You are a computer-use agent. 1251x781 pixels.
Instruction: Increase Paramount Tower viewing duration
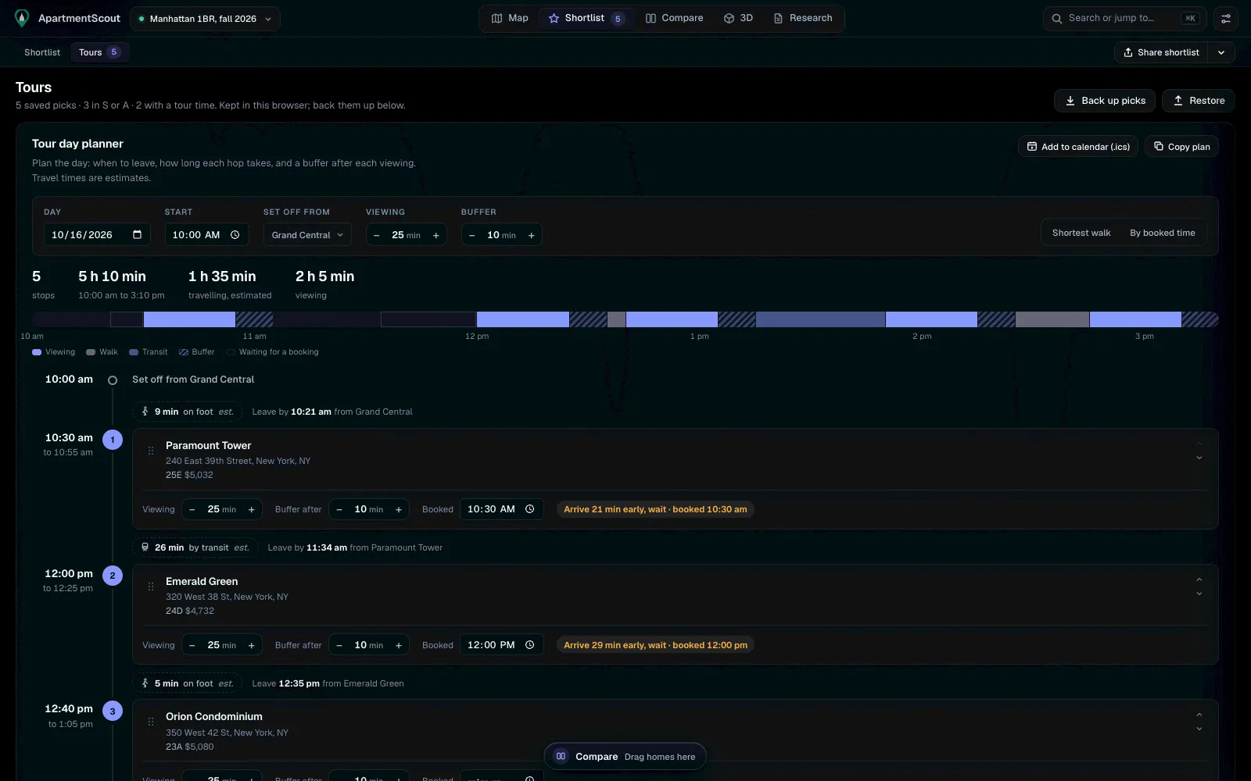[x=252, y=509]
